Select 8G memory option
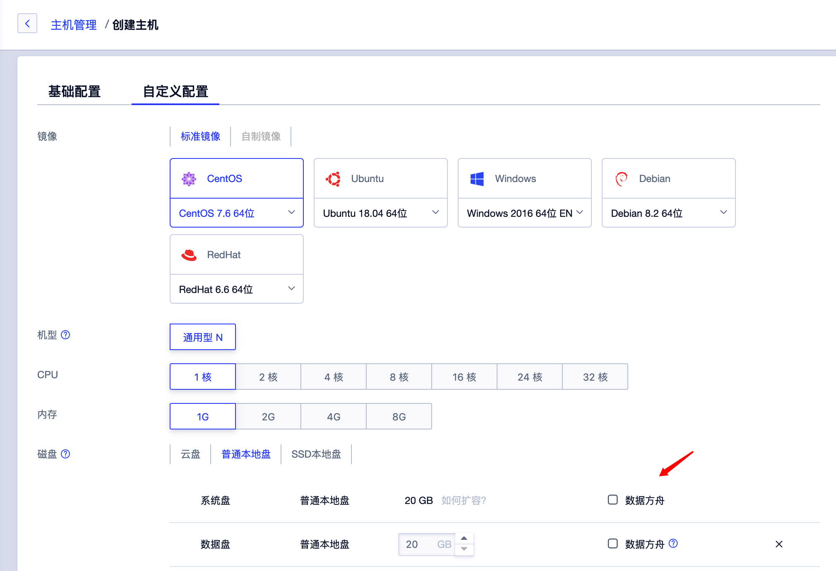This screenshot has height=571, width=836. click(x=399, y=416)
